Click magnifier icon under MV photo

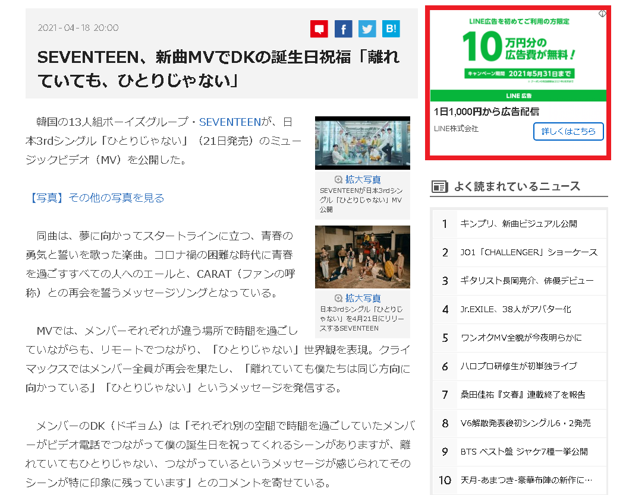click(338, 179)
